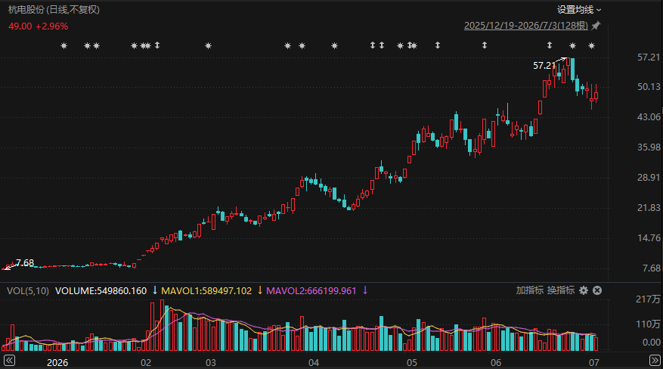
Task: Click the white down arrow after VOLUME value
Action: pyautogui.click(x=155, y=290)
